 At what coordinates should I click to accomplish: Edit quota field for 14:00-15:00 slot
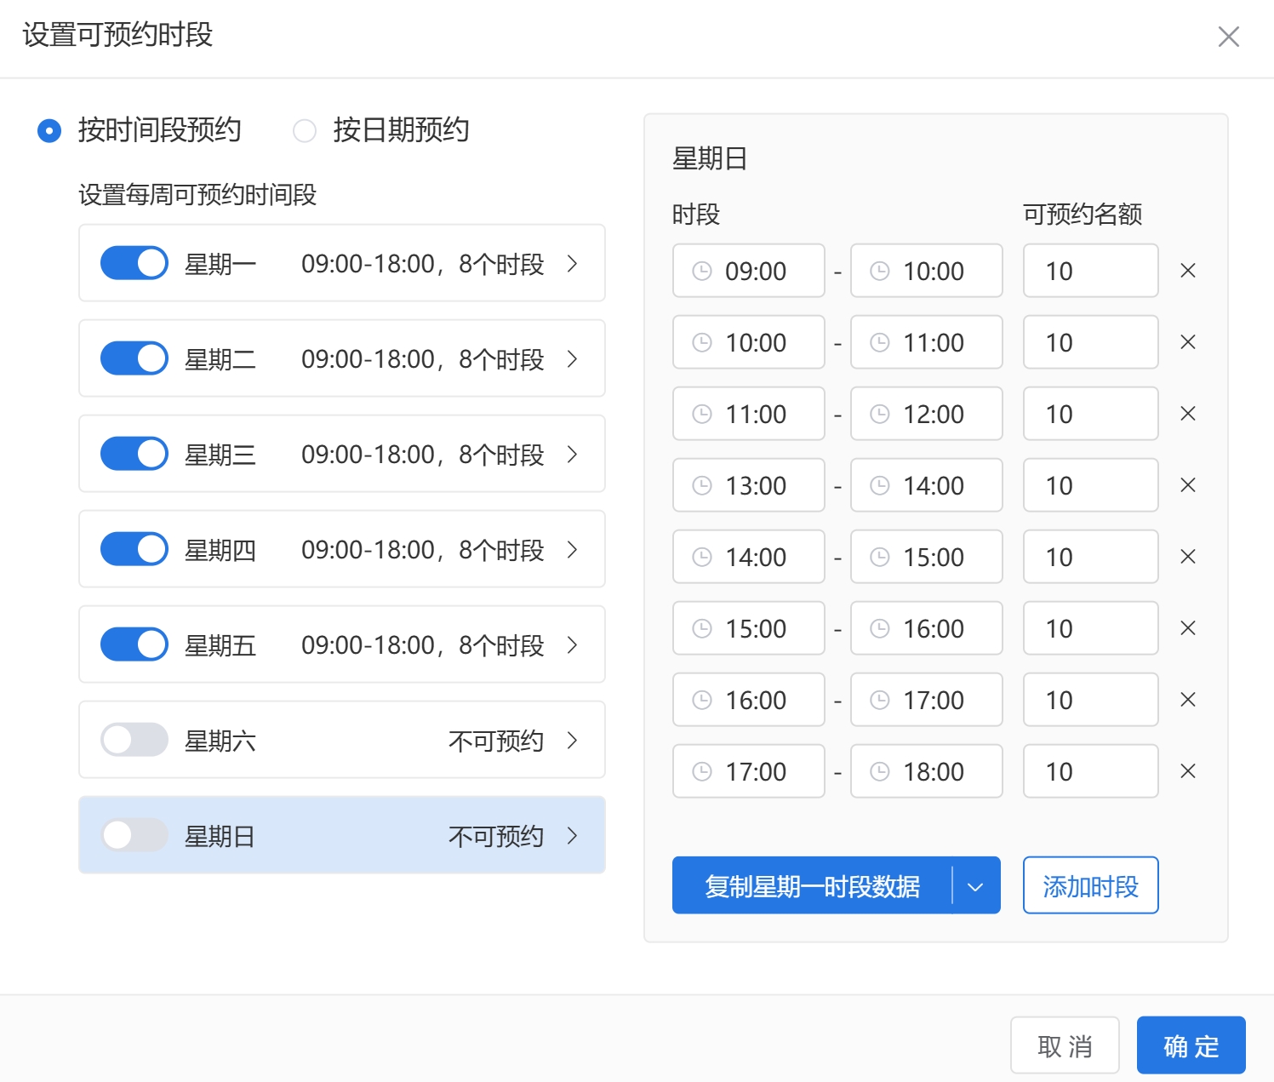click(1089, 557)
